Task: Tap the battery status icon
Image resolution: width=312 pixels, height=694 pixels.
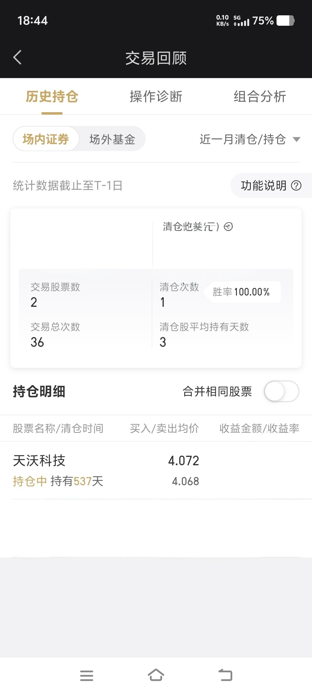Action: pyautogui.click(x=285, y=21)
